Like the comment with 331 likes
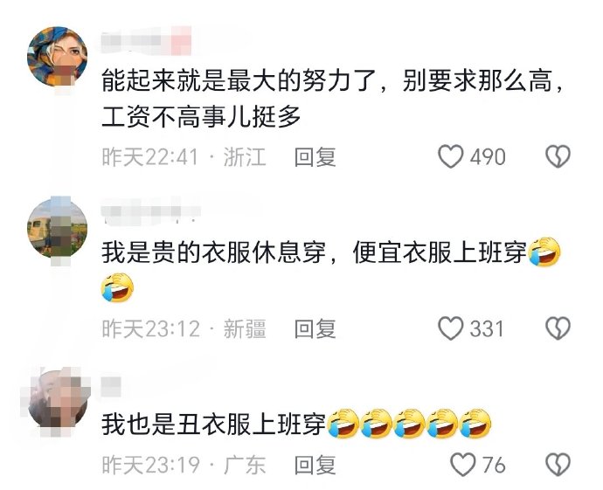This screenshot has width=603, height=490. coord(450,328)
